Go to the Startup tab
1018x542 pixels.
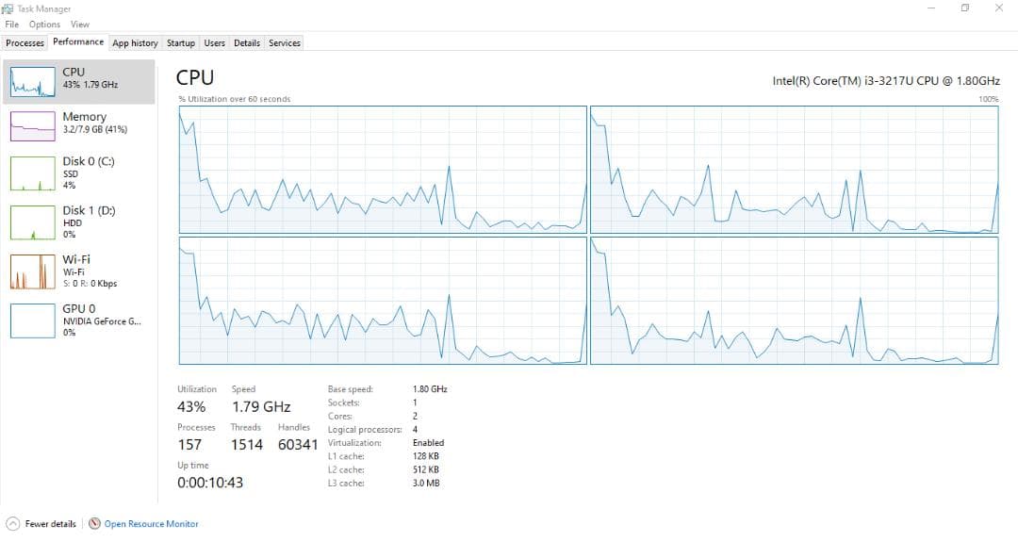180,43
